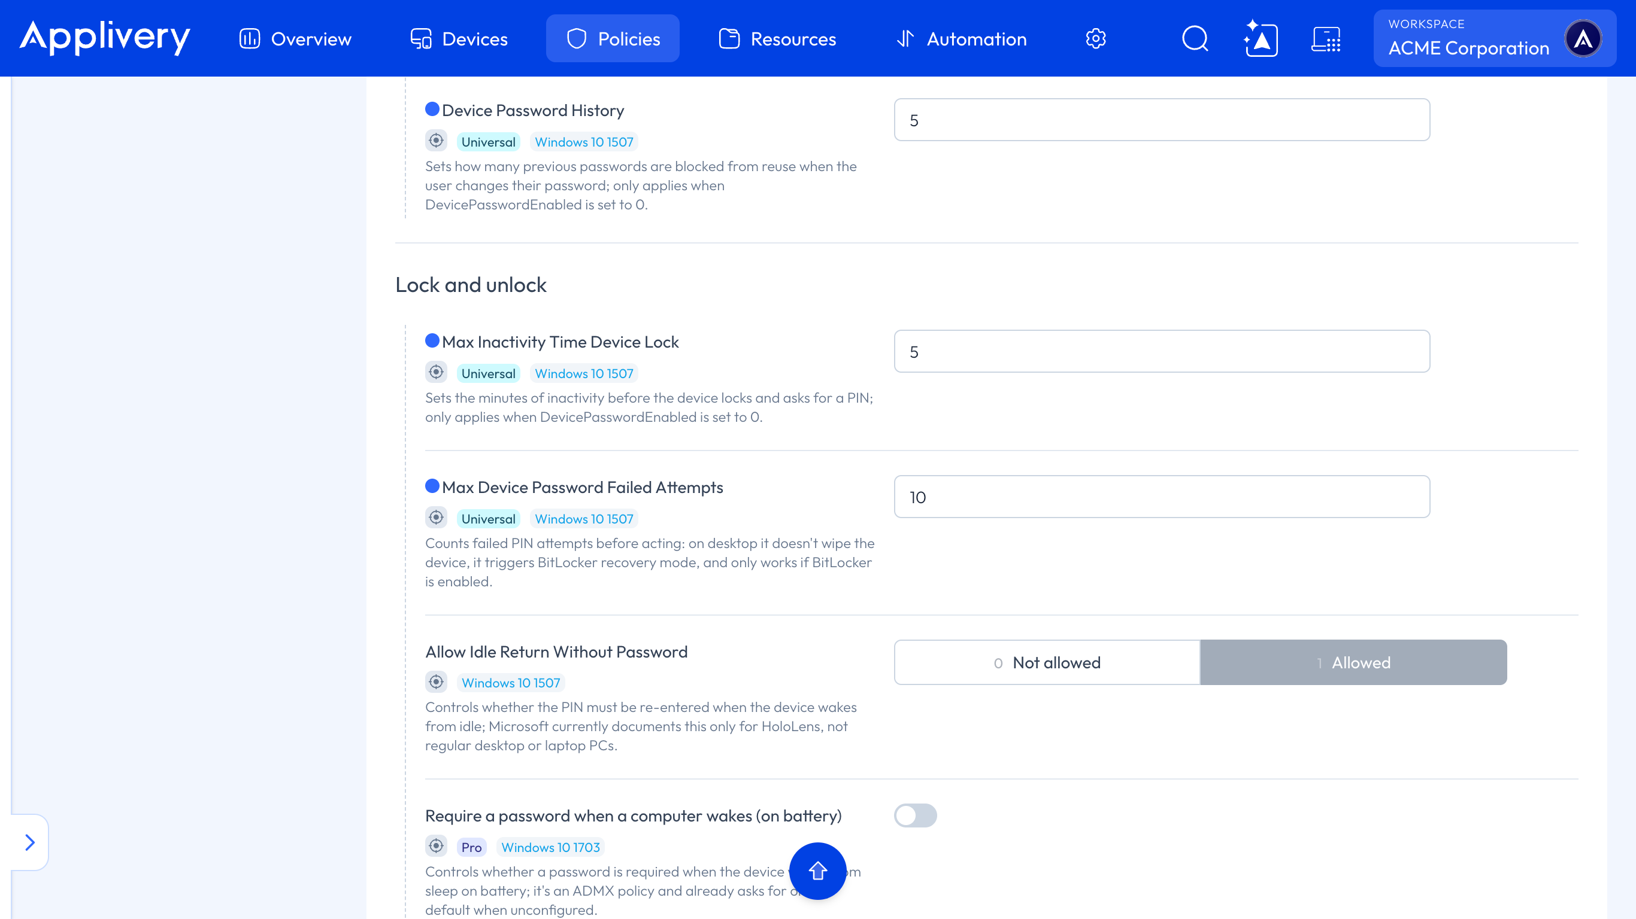This screenshot has height=919, width=1636.
Task: Click the blue dot beside Max Inactivity Time Device Lock
Action: click(x=432, y=341)
